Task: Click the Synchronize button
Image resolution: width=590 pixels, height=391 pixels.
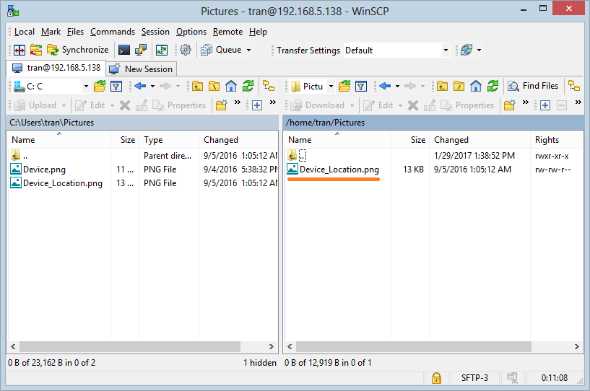Action: pyautogui.click(x=78, y=50)
